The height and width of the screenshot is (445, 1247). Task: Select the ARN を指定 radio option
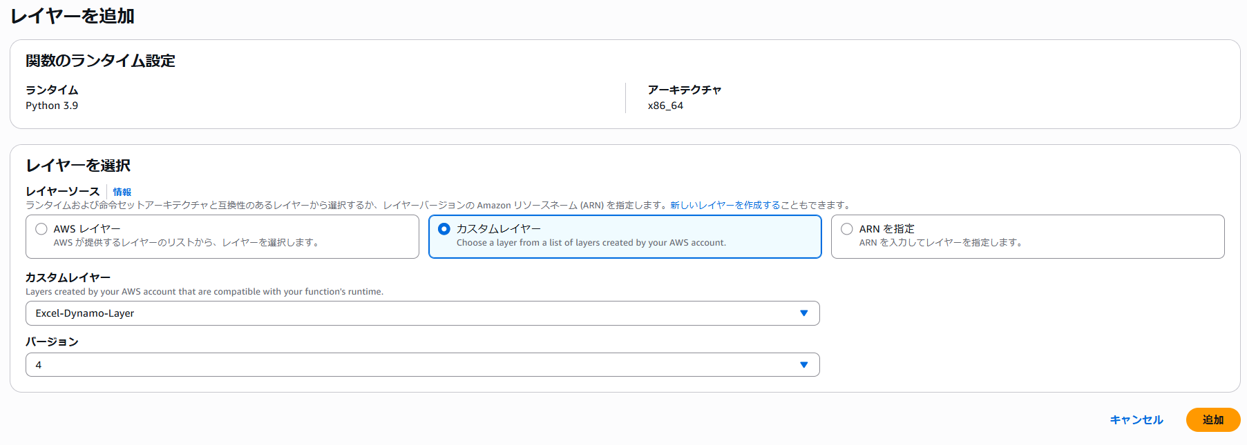847,229
